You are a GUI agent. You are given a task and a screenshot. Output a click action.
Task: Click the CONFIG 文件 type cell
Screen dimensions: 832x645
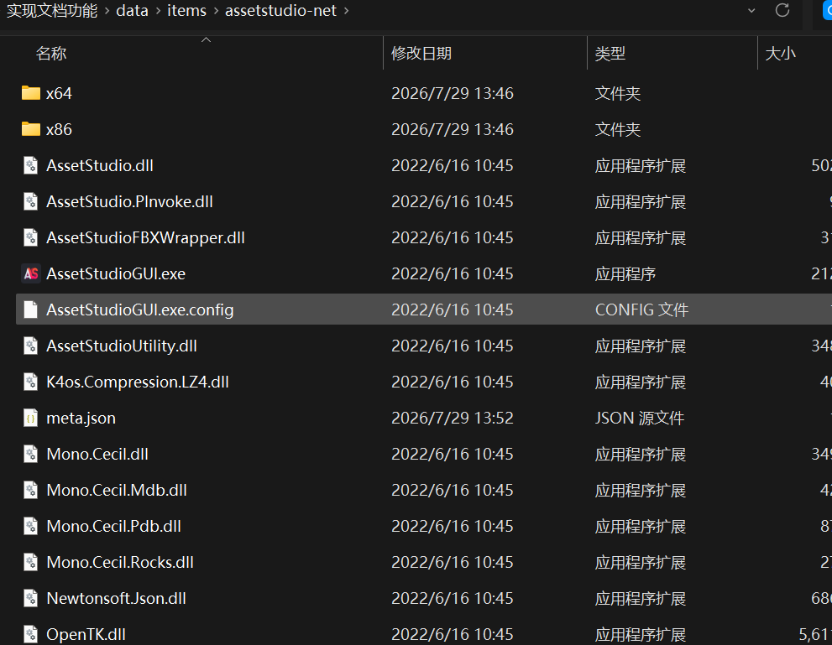tap(641, 309)
